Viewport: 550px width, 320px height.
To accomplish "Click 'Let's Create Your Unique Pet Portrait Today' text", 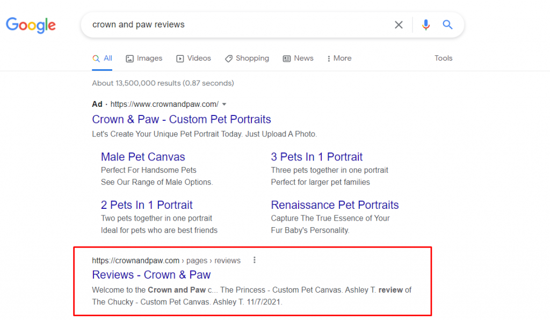I will 167,134.
